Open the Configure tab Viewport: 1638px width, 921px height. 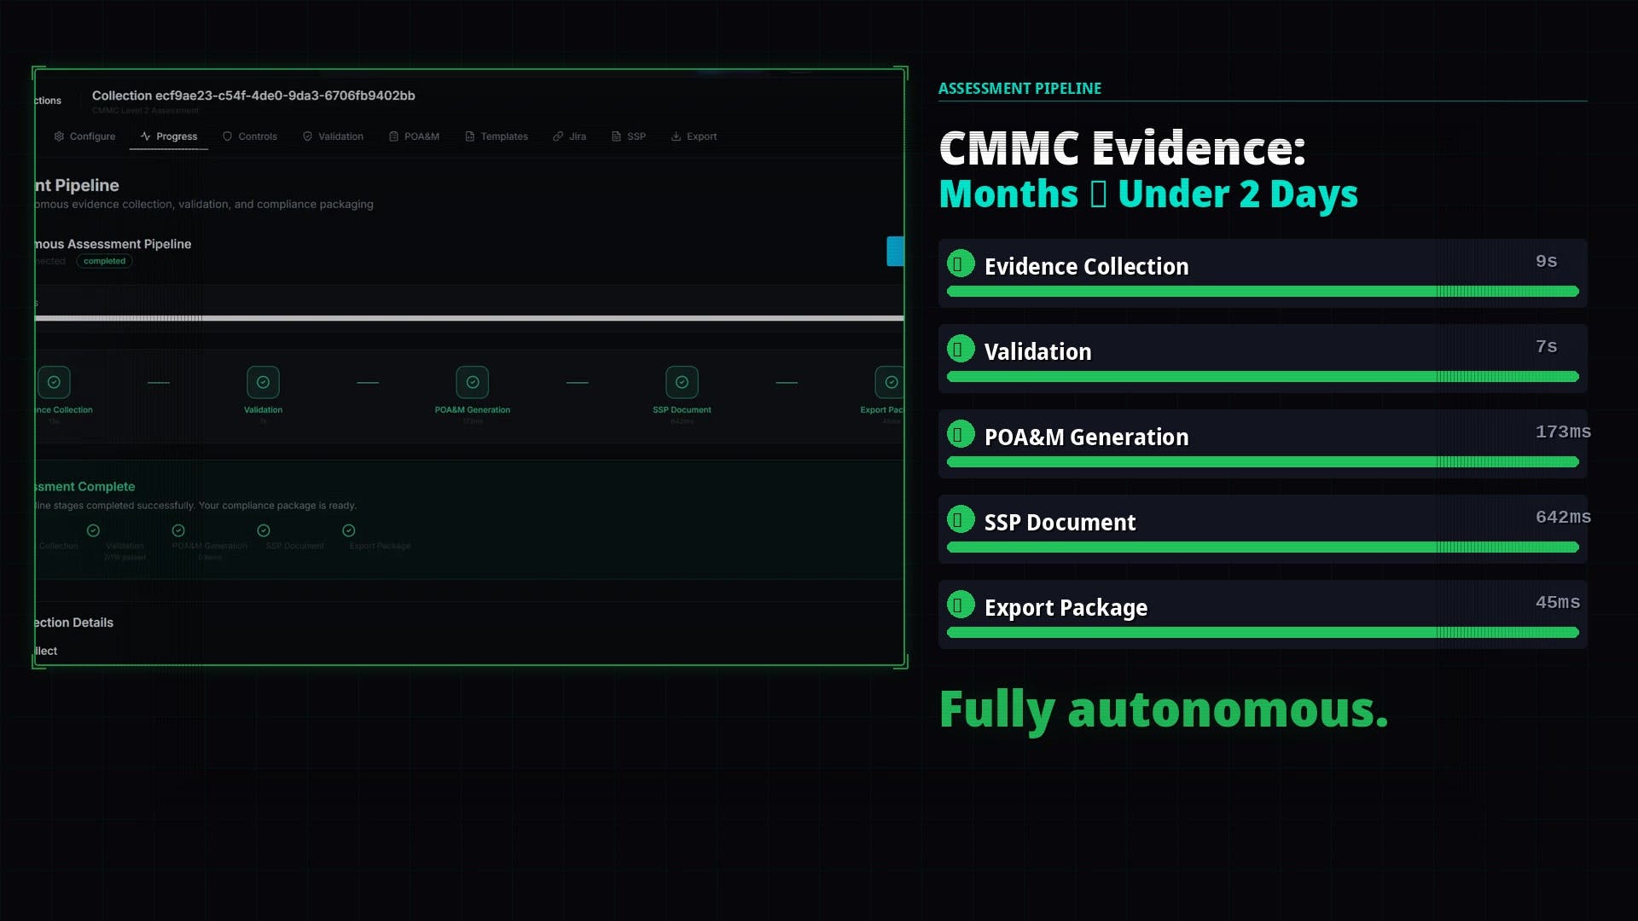(84, 136)
